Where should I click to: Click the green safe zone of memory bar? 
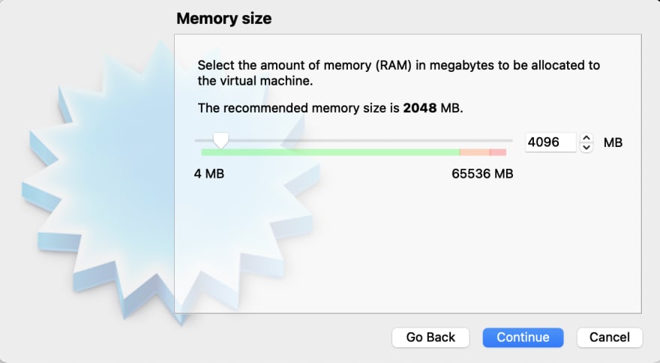[331, 152]
